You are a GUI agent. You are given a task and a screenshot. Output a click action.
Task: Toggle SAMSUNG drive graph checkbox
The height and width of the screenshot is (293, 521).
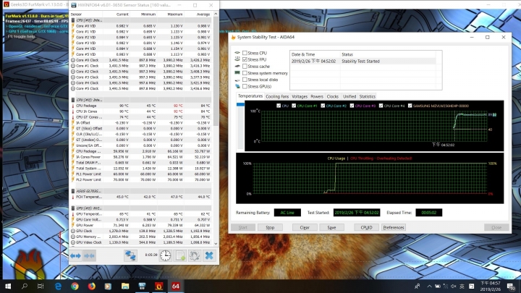click(x=410, y=106)
